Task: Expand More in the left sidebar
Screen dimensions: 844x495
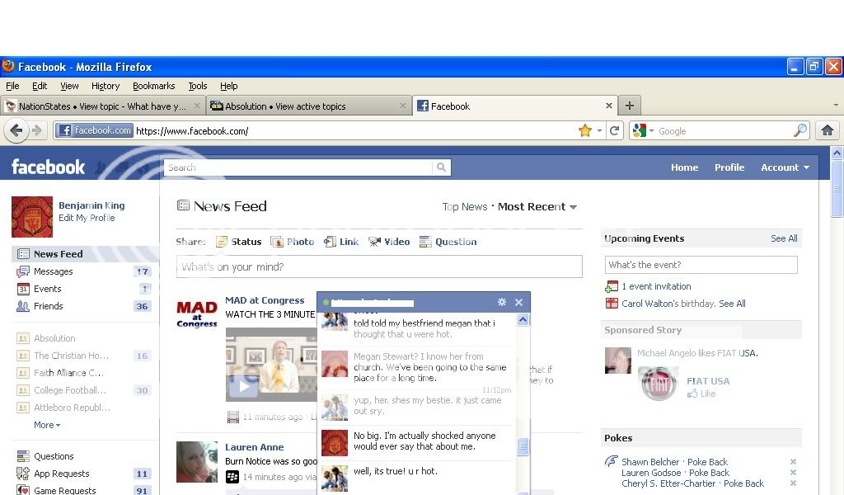Action: (46, 425)
